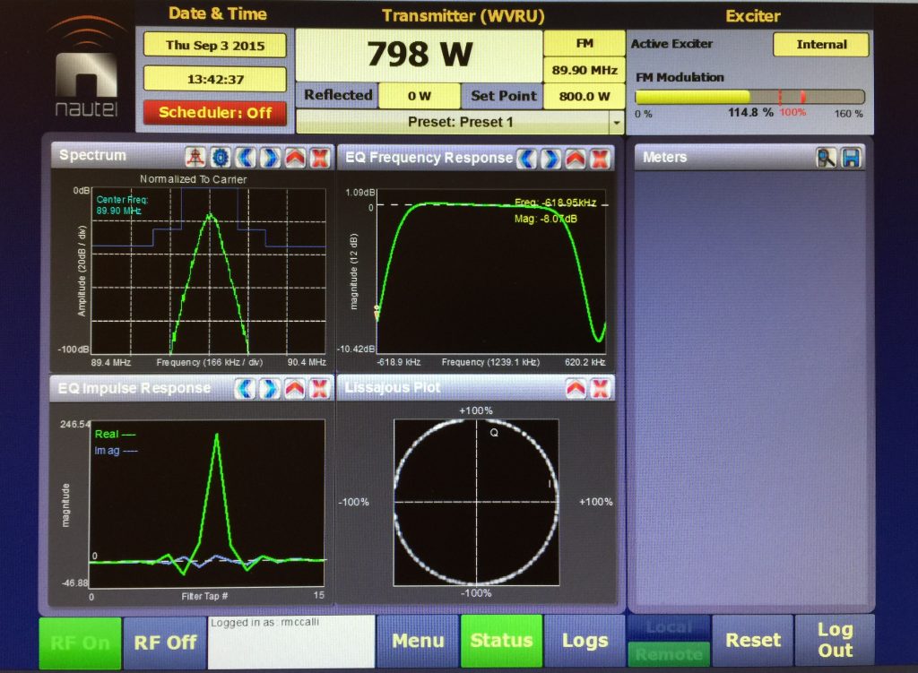Click the 0 W reflected power value
Image resolution: width=918 pixels, height=673 pixels.
coord(420,96)
